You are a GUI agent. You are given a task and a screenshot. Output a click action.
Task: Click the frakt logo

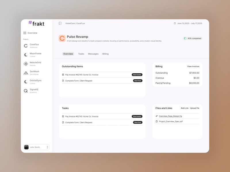(37, 24)
